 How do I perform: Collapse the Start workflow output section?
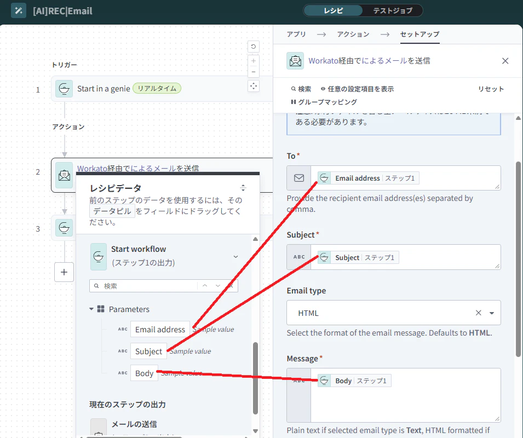(x=235, y=256)
